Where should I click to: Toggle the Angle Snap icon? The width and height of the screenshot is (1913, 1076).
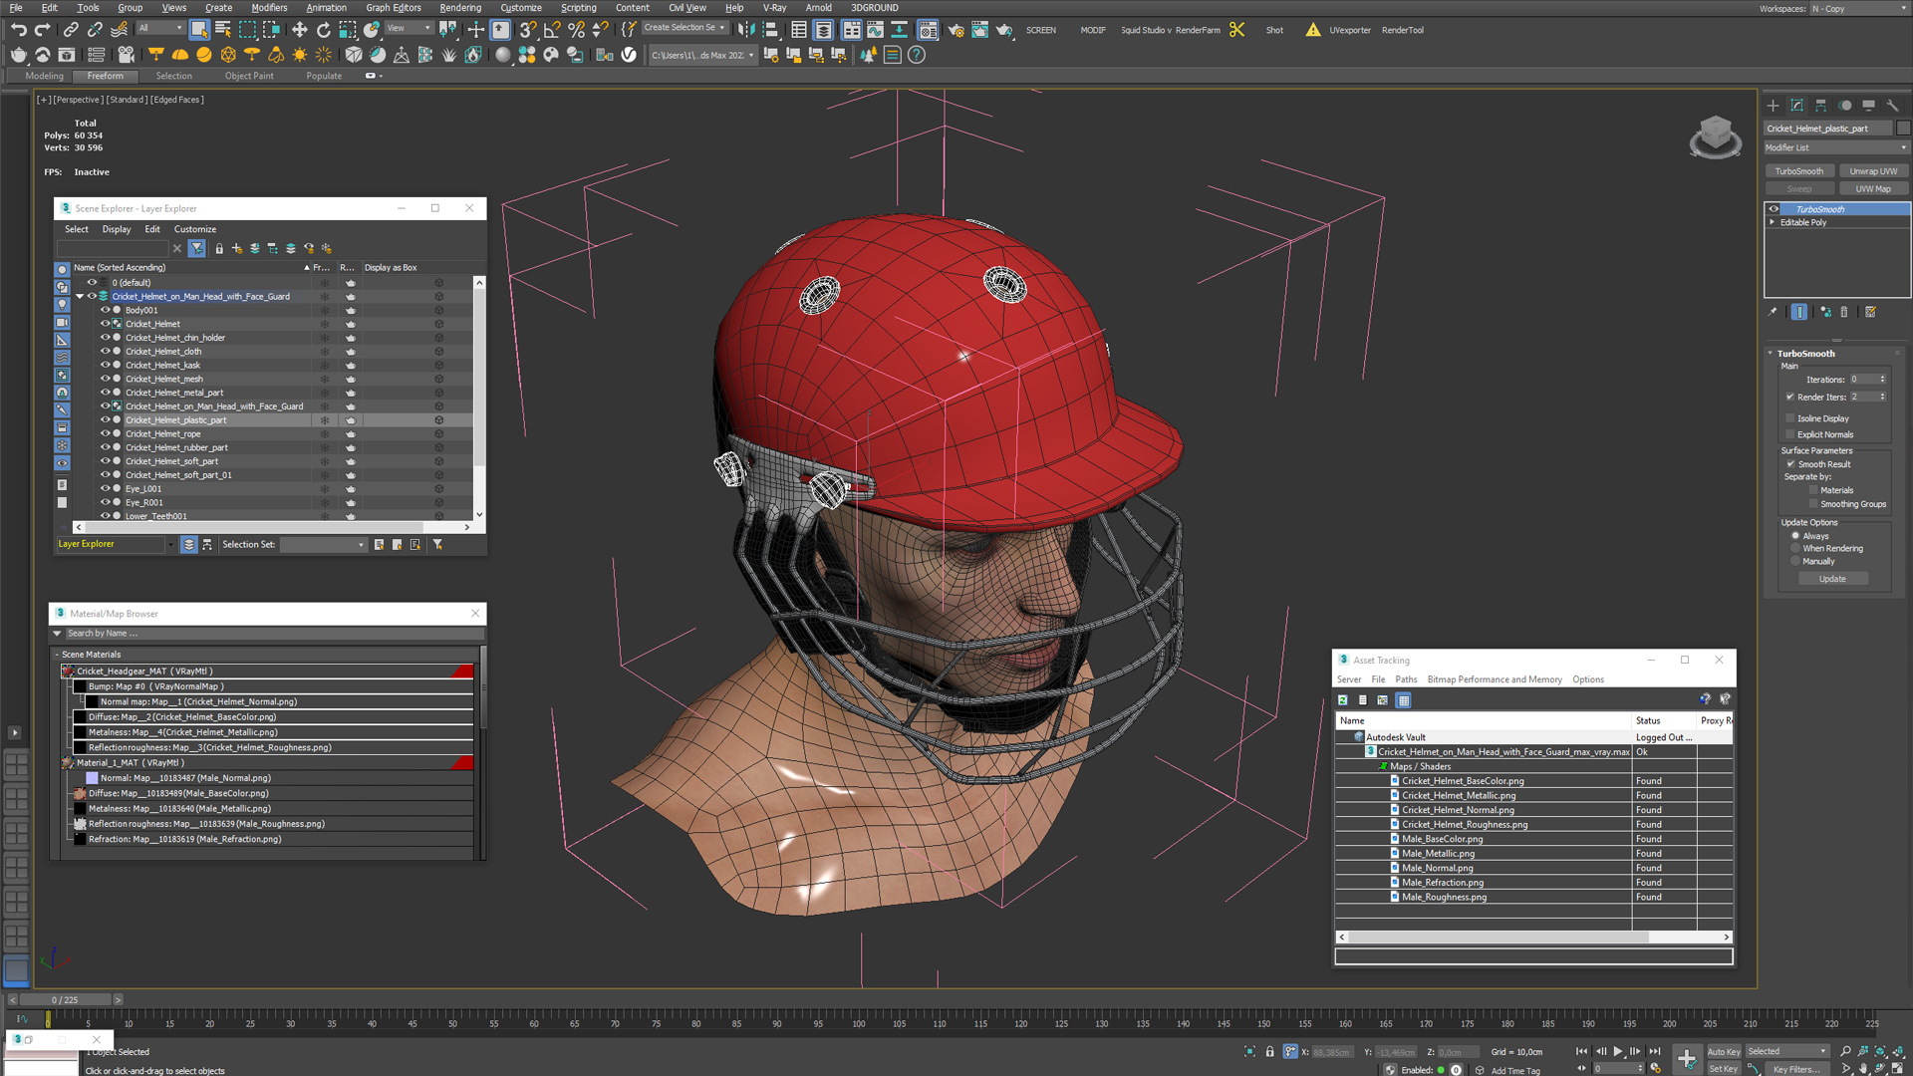click(552, 30)
